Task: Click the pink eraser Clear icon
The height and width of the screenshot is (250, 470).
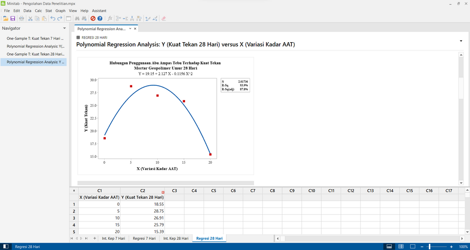Action: 164,19
